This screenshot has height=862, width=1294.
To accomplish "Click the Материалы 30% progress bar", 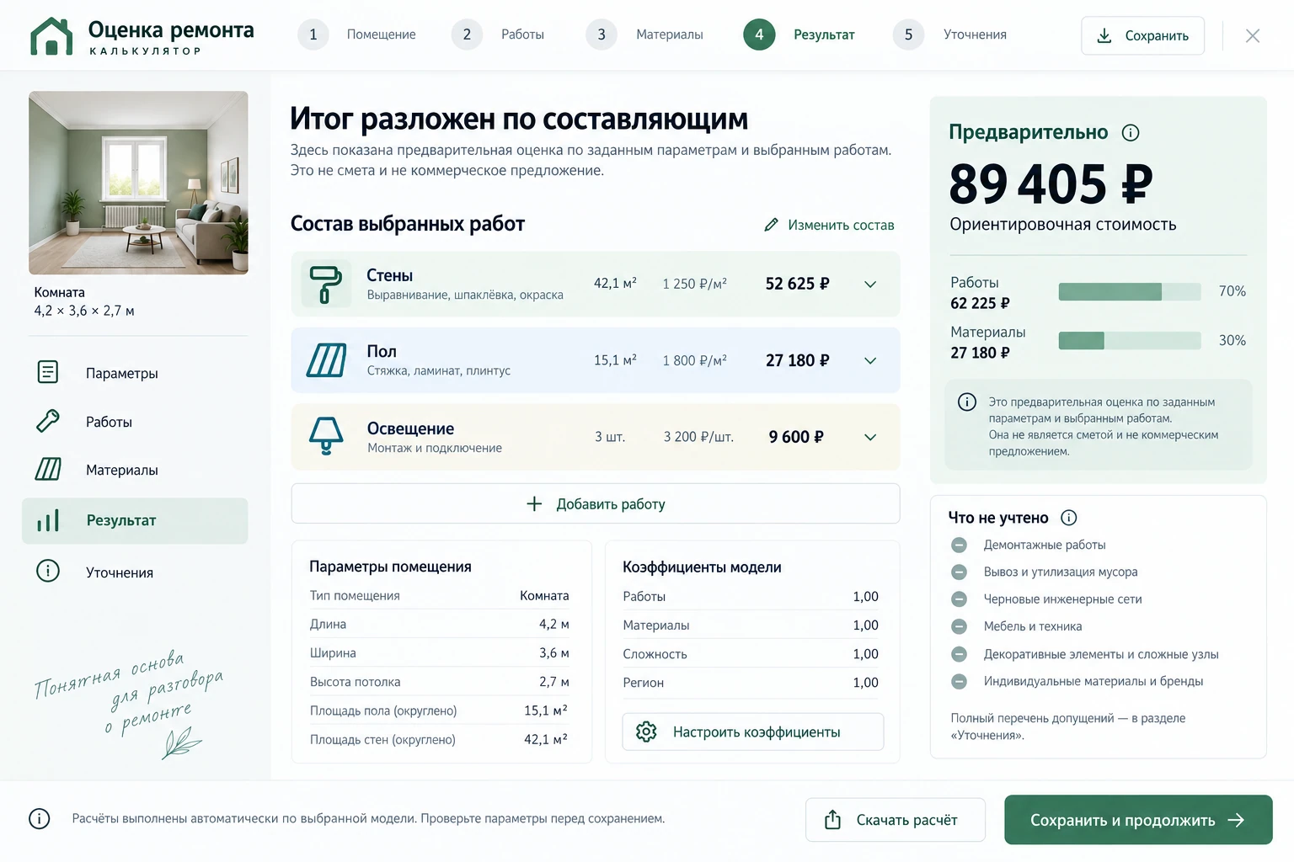I will pyautogui.click(x=1130, y=340).
